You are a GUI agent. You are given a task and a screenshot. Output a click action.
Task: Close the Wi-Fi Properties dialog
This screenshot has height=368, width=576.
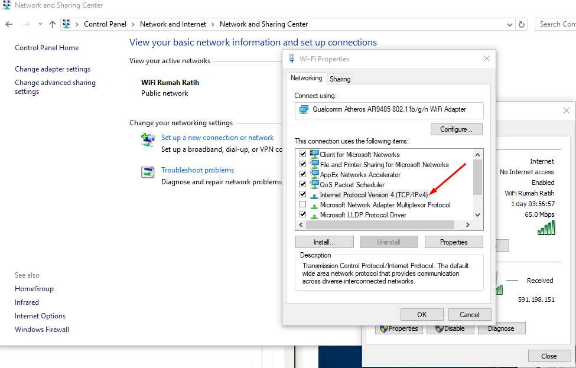[487, 58]
